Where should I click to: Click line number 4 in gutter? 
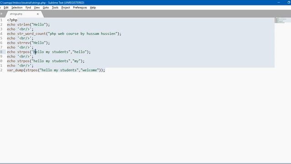point(1,34)
